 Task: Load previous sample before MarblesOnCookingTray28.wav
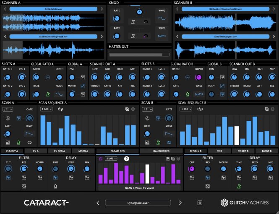tap(5, 37)
